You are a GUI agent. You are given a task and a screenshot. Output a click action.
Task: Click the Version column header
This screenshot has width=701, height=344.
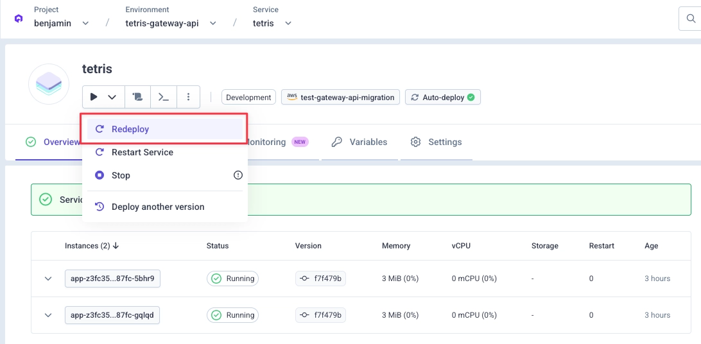pos(308,246)
